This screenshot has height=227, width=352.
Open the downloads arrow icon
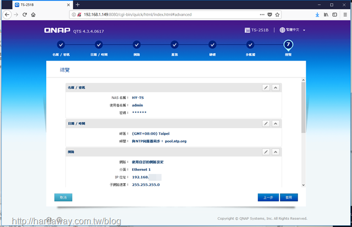click(317, 15)
